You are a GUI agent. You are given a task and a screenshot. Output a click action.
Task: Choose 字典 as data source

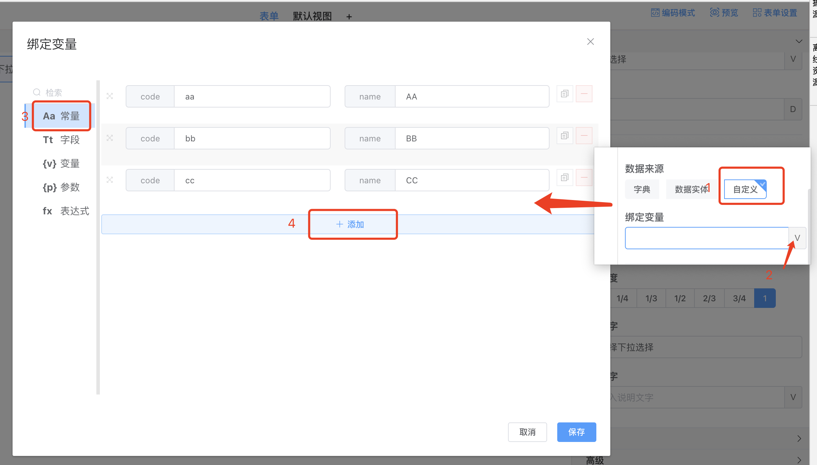point(642,189)
